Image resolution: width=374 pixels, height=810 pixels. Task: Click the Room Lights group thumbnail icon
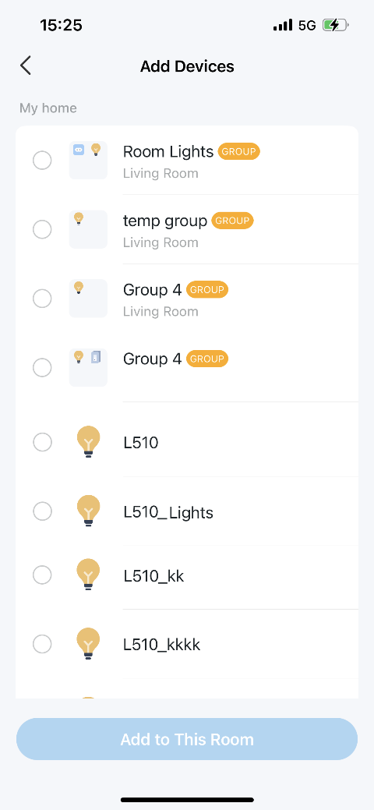click(88, 160)
